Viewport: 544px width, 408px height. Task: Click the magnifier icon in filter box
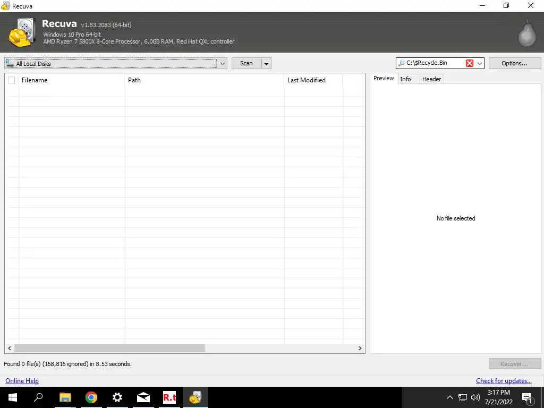pos(402,63)
